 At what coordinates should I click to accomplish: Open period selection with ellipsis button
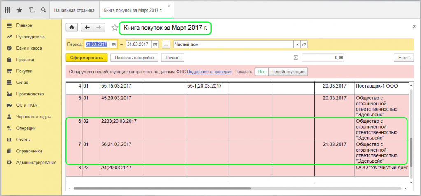tap(166, 44)
